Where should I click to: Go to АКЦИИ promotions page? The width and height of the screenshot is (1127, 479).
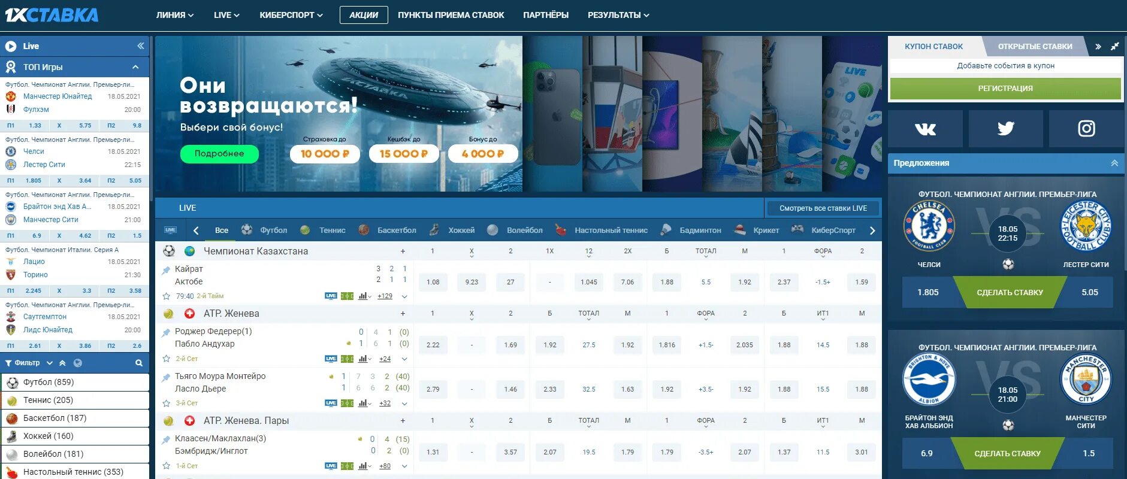point(364,15)
